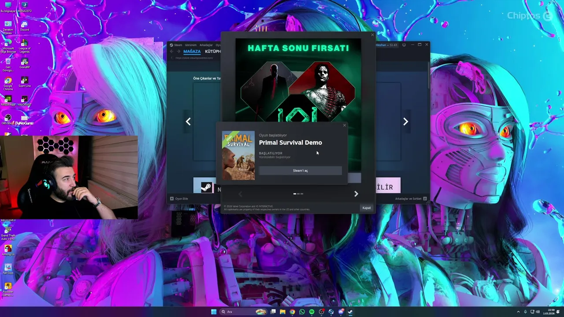This screenshot has height=317, width=564.
Task: Open the Windows Start menu
Action: [x=214, y=312]
